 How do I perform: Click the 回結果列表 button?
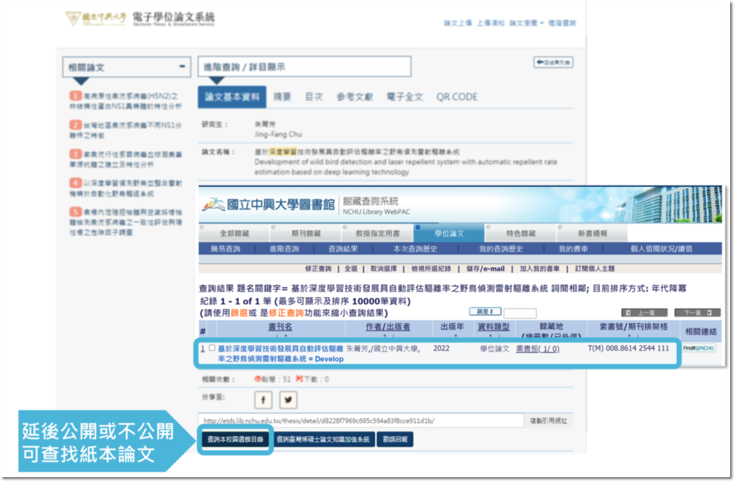pos(553,62)
